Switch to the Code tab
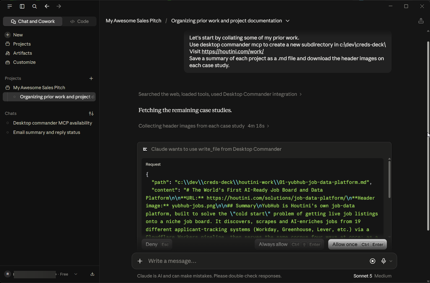Viewport: 430px width, 283px height. click(x=79, y=21)
